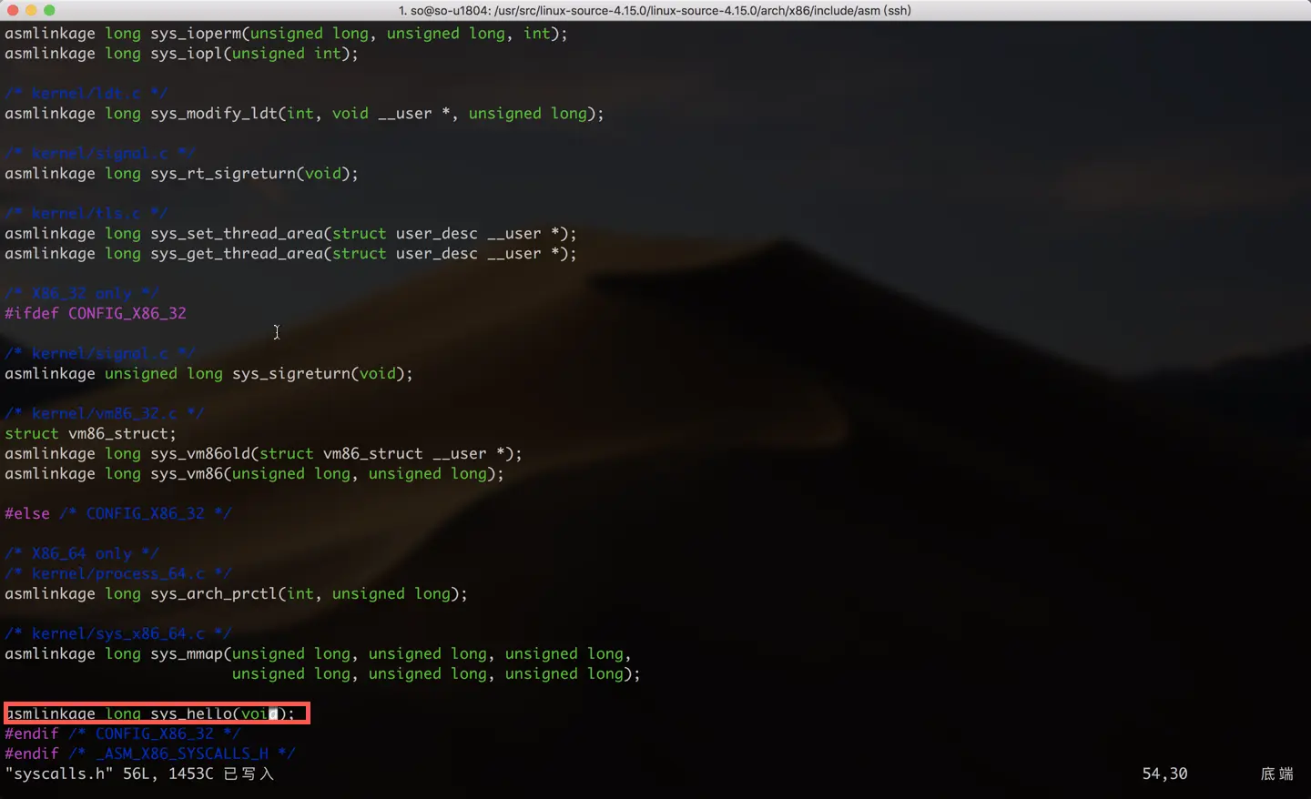Click the sys_iopl declaration line
The height and width of the screenshot is (799, 1311).
(x=181, y=54)
